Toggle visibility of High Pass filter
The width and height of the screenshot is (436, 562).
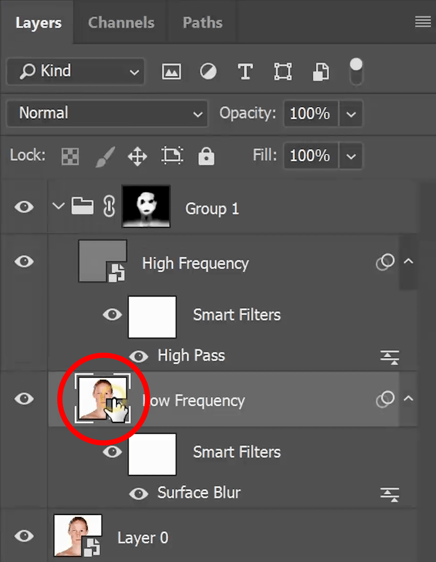(138, 356)
